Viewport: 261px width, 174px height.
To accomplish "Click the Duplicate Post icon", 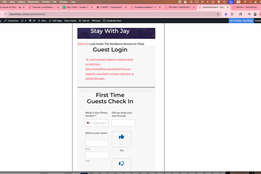I will click(x=104, y=21).
